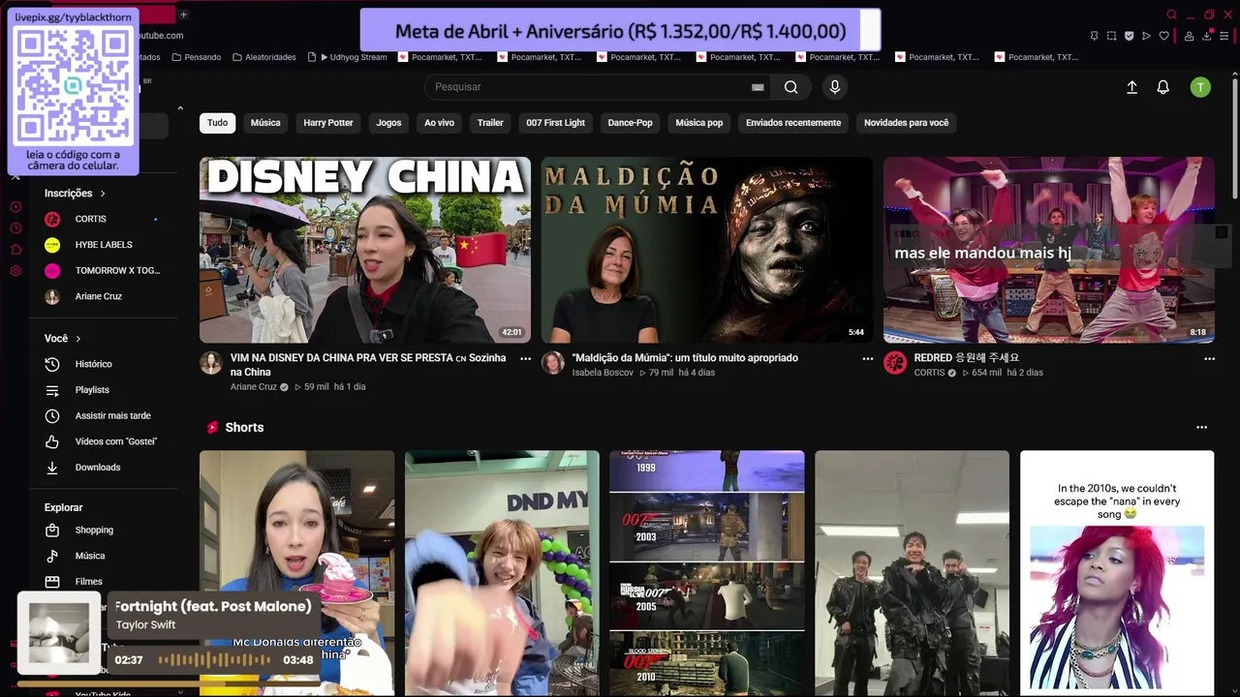Open the Shorts shelf three-dot menu

coord(1201,427)
